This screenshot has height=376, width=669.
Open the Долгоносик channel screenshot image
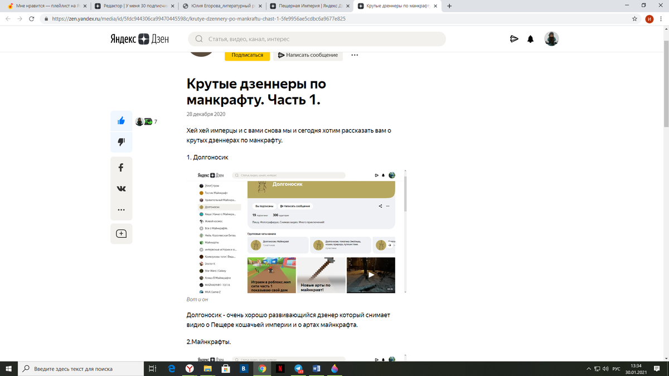coord(296,232)
